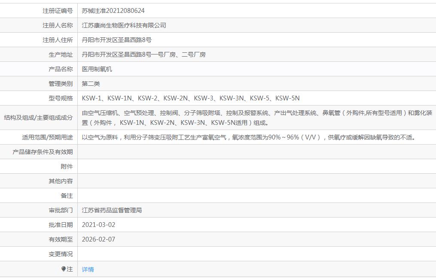Click the 产品储存条件及有效期 label
The width and height of the screenshot is (436, 278).
coord(43,152)
